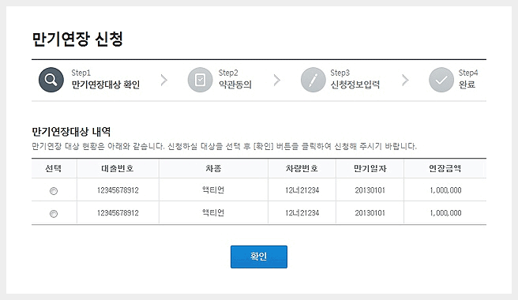Click chevron arrow between Step2 and Step3

pos(277,80)
